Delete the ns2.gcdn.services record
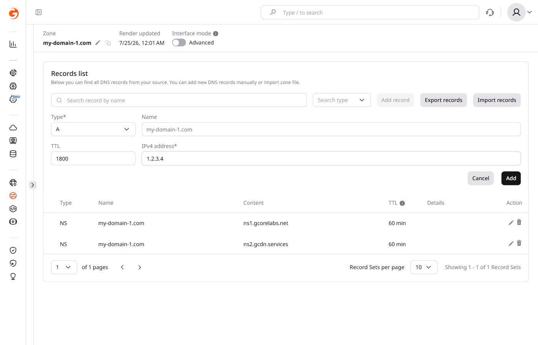Viewport: 538px width, 345px height. click(519, 243)
